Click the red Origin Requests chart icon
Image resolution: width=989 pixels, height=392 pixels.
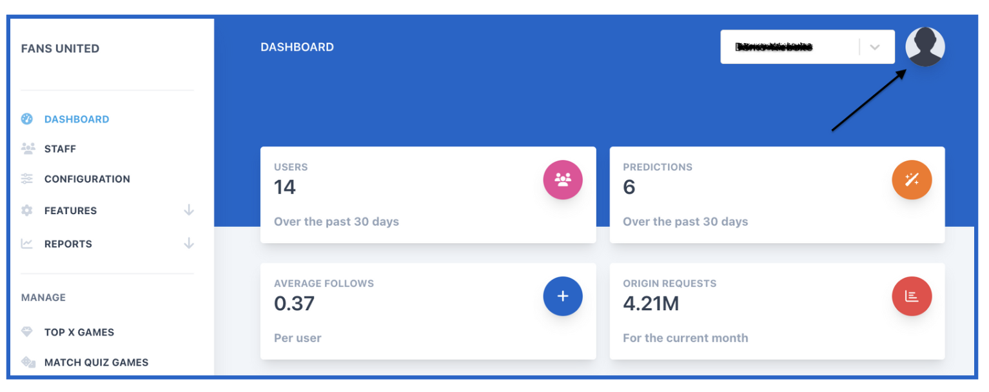tap(912, 297)
